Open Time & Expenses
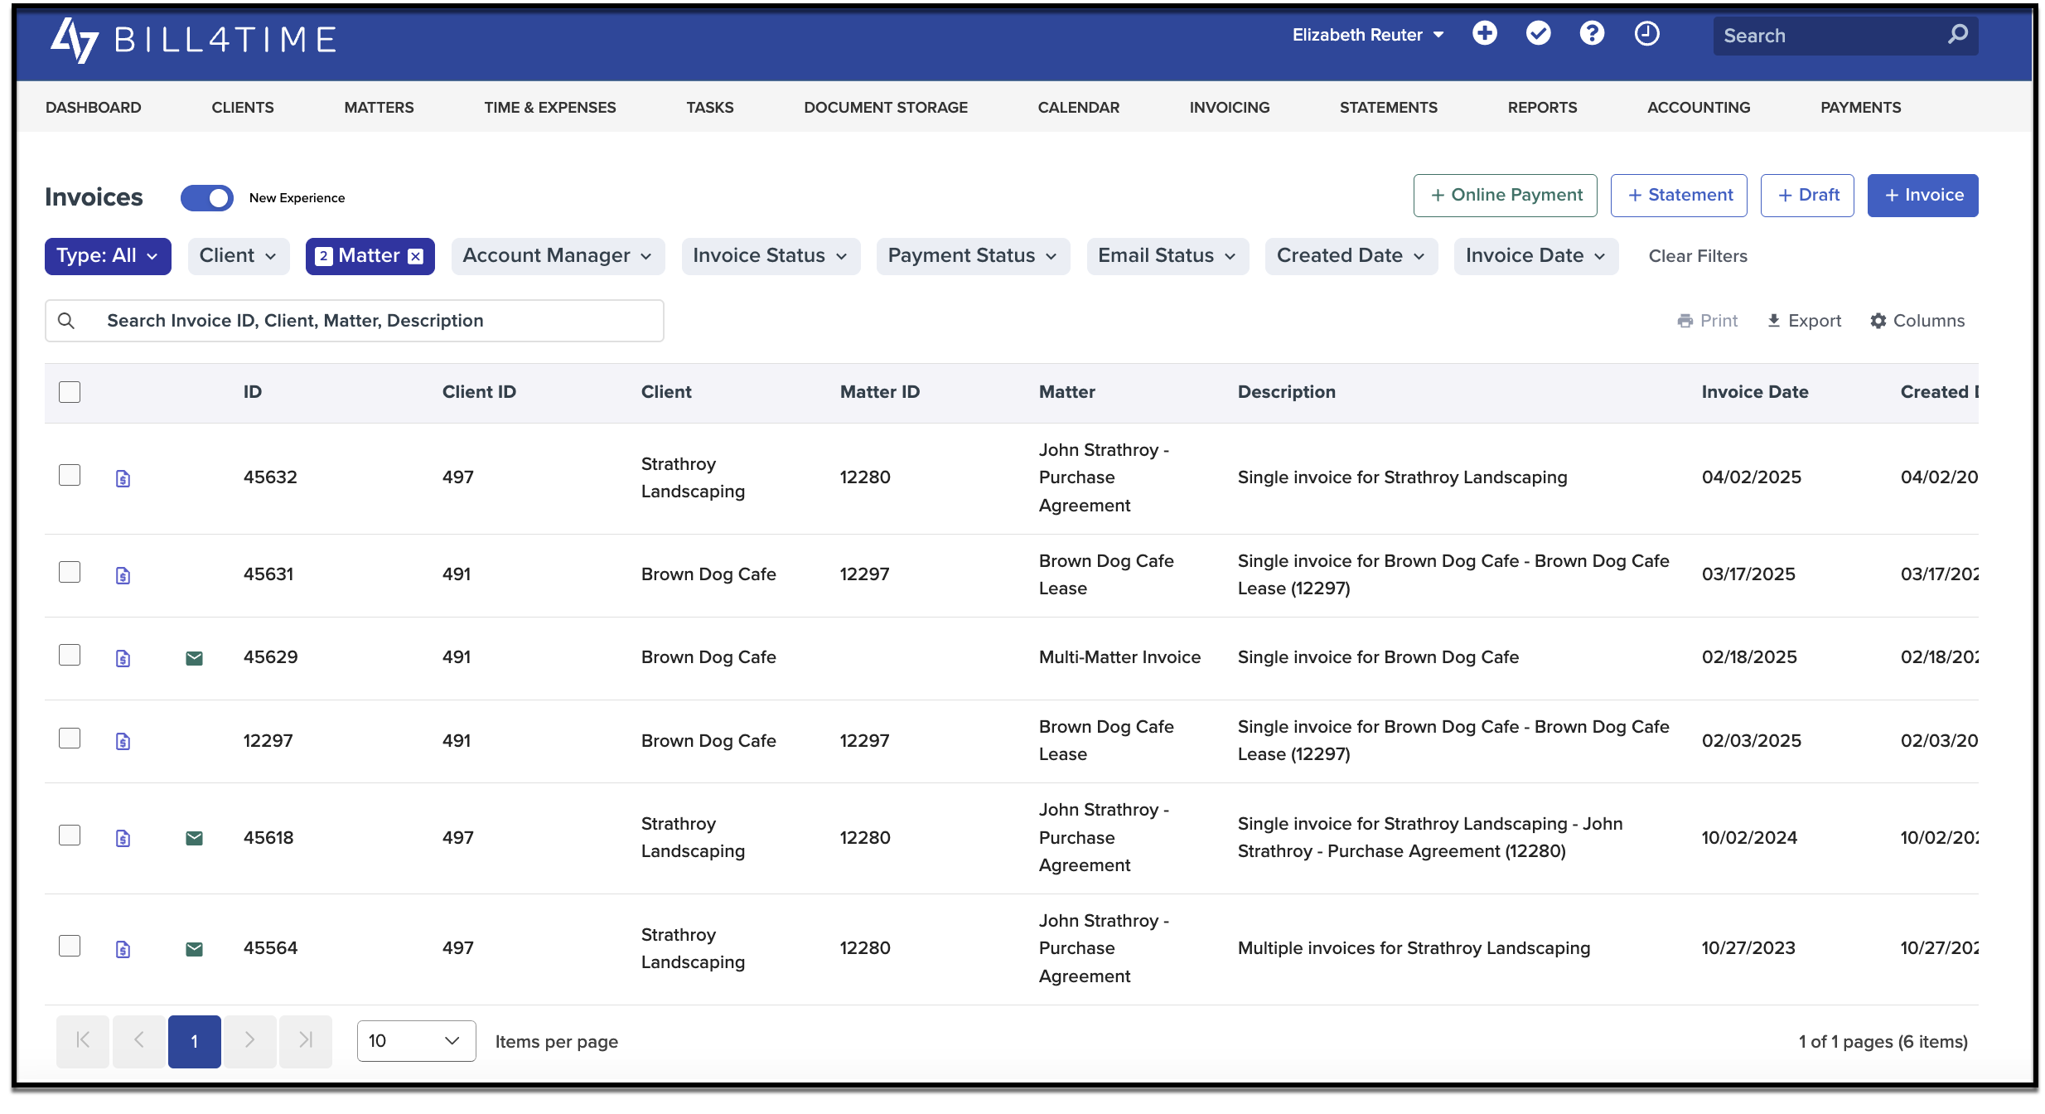The width and height of the screenshot is (2045, 1114). pos(550,107)
